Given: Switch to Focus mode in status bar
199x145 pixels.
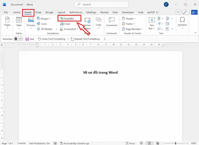Looking at the screenshot, I should pyautogui.click(x=130, y=143).
